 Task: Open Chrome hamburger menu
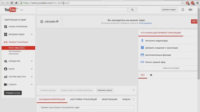pos(197,3)
